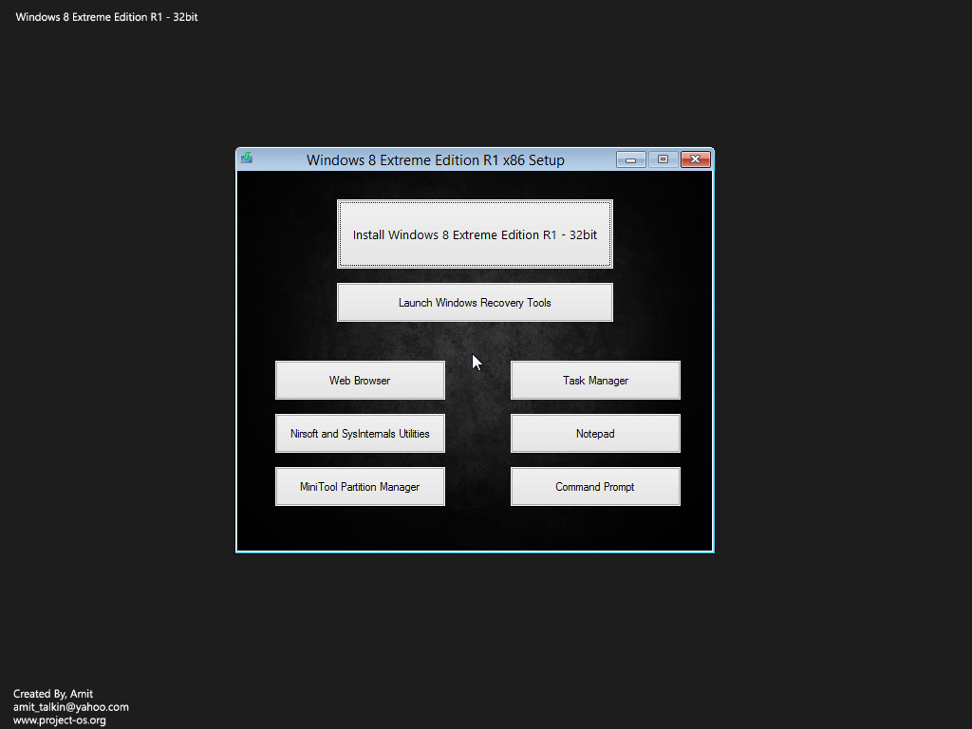972x729 pixels.
Task: Click the setup application icon in the title bar
Action: (247, 159)
